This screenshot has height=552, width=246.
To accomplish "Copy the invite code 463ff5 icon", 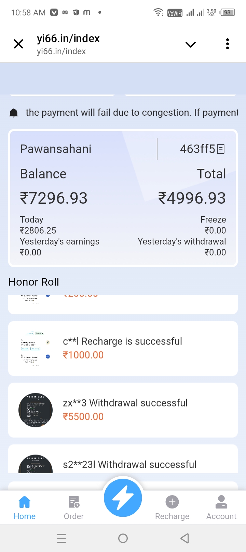I will 221,149.
